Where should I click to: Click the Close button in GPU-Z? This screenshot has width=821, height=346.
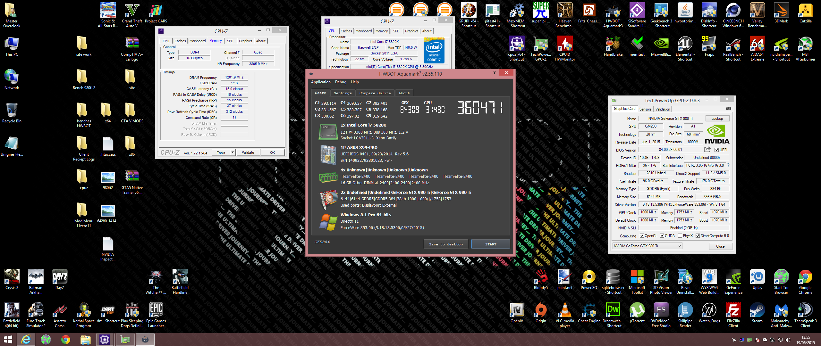(x=720, y=246)
